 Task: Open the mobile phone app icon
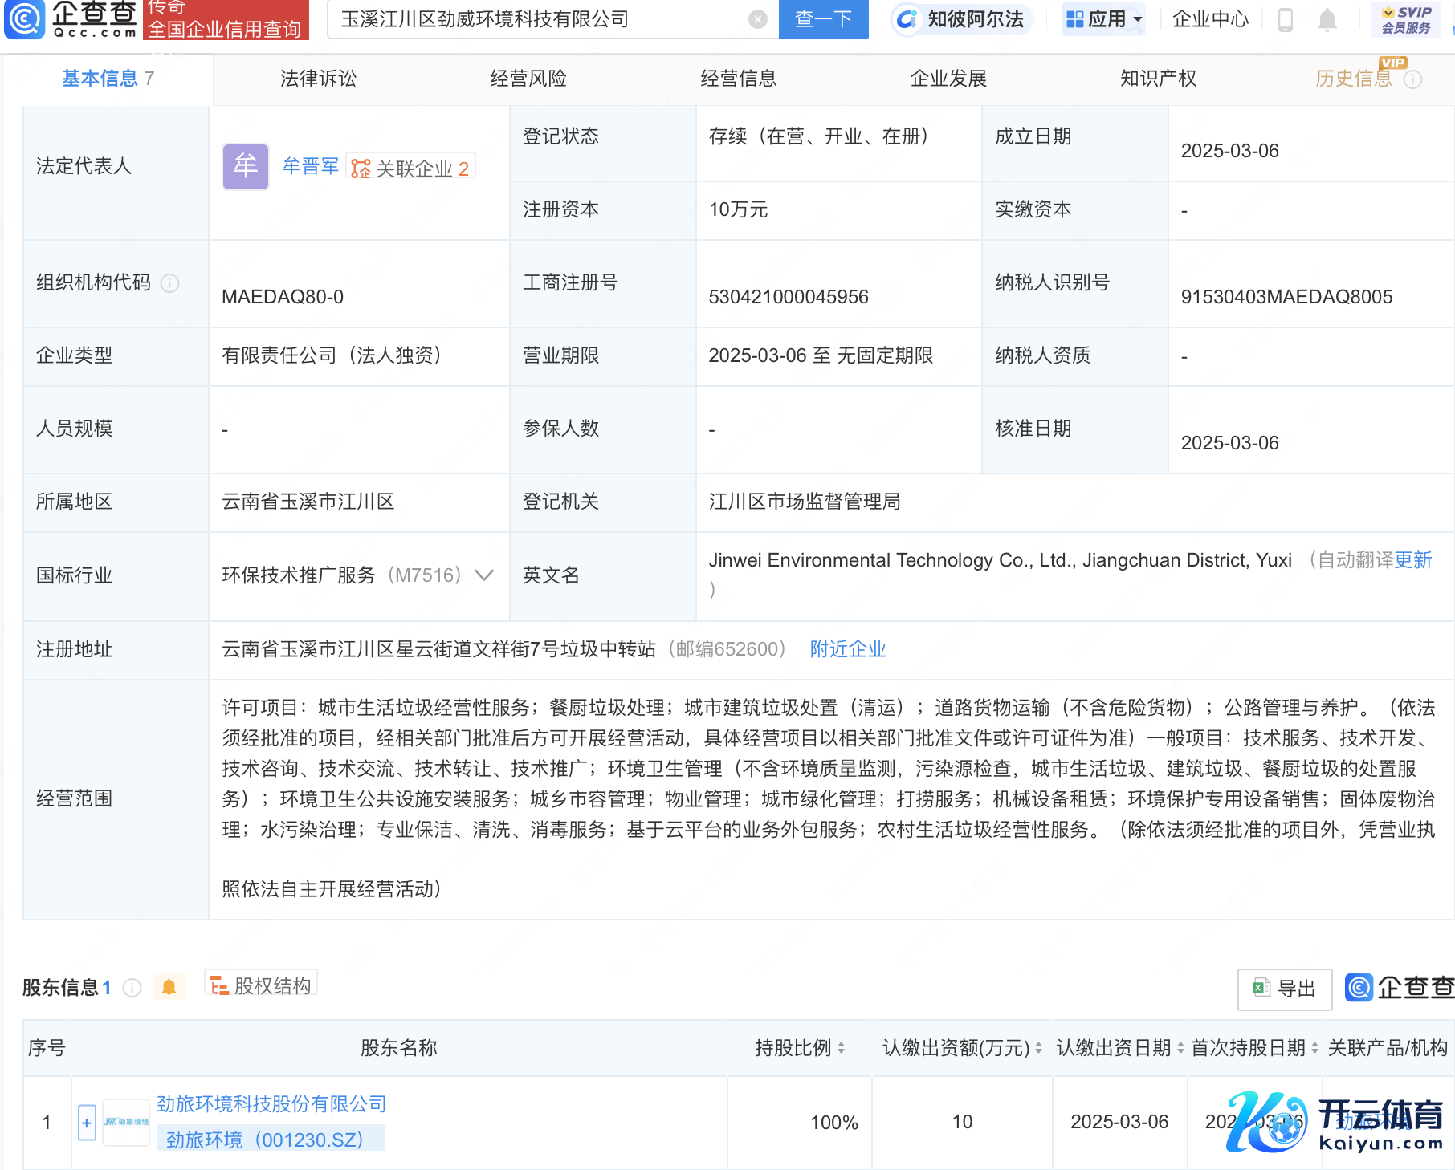pyautogui.click(x=1285, y=20)
